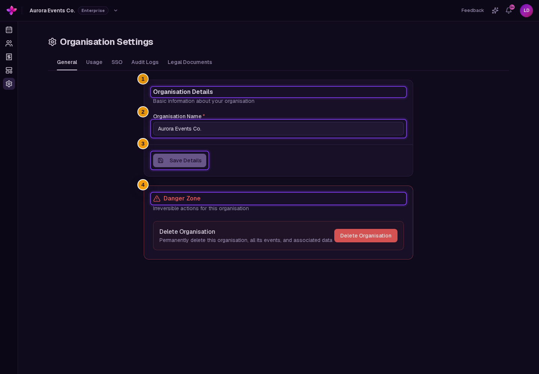The image size is (539, 374).
Task: Open the people/attendees sidebar icon
Action: (x=9, y=43)
